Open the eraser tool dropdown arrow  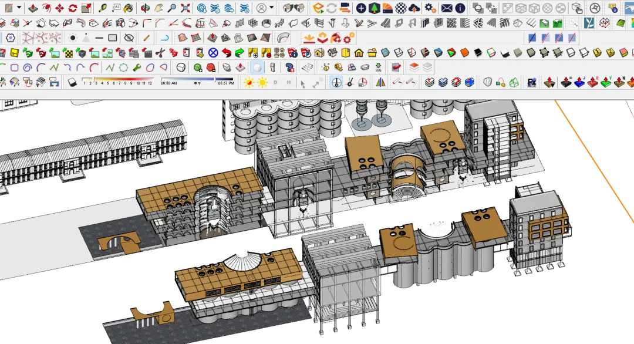(x=19, y=8)
